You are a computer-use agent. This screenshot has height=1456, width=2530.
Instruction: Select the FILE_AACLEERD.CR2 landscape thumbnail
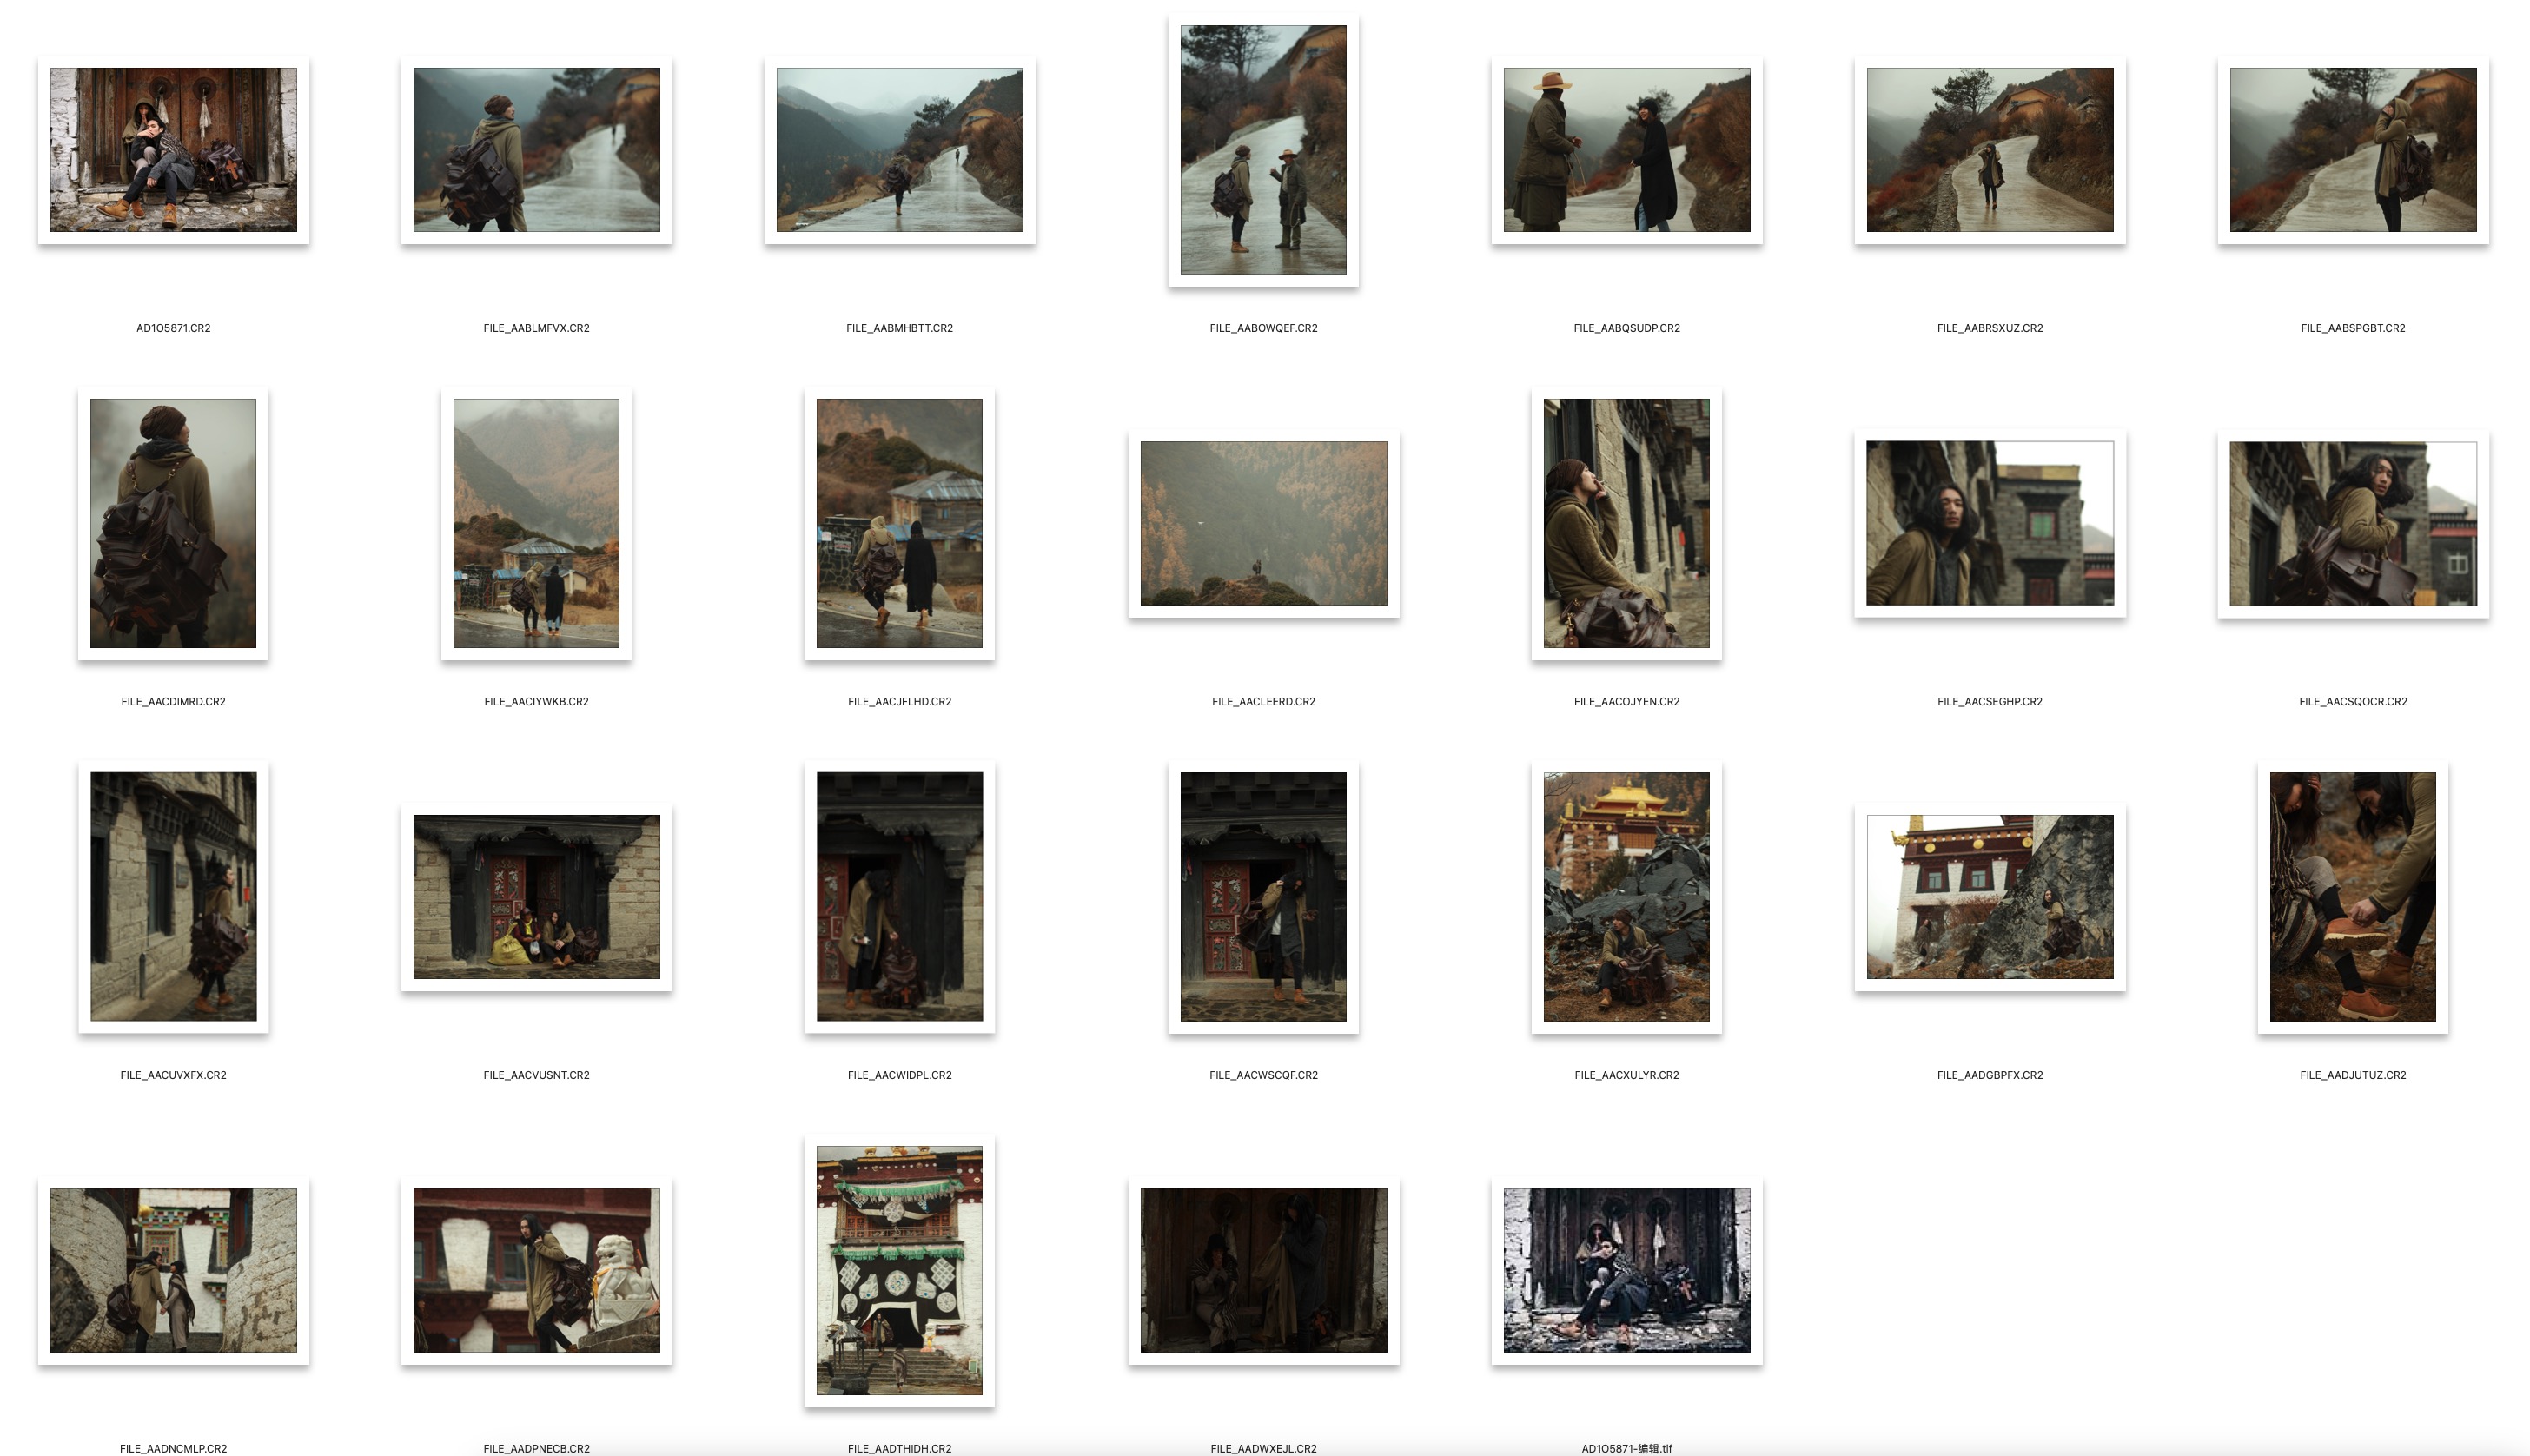1263,523
